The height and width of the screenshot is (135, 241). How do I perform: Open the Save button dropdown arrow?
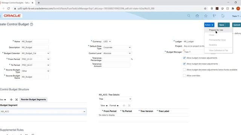pos(227,25)
